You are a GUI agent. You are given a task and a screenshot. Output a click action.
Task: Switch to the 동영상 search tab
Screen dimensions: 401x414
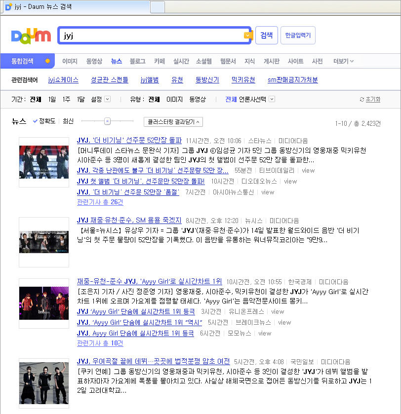click(94, 61)
